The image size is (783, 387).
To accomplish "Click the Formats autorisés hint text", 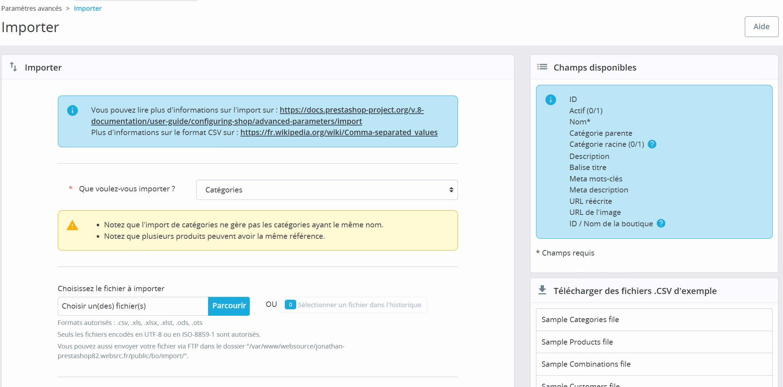I will (130, 323).
